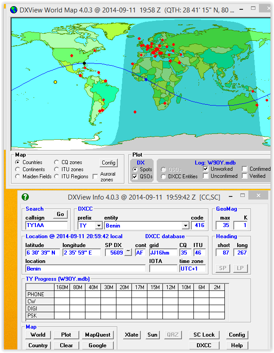Click the Country map button

(x=38, y=345)
